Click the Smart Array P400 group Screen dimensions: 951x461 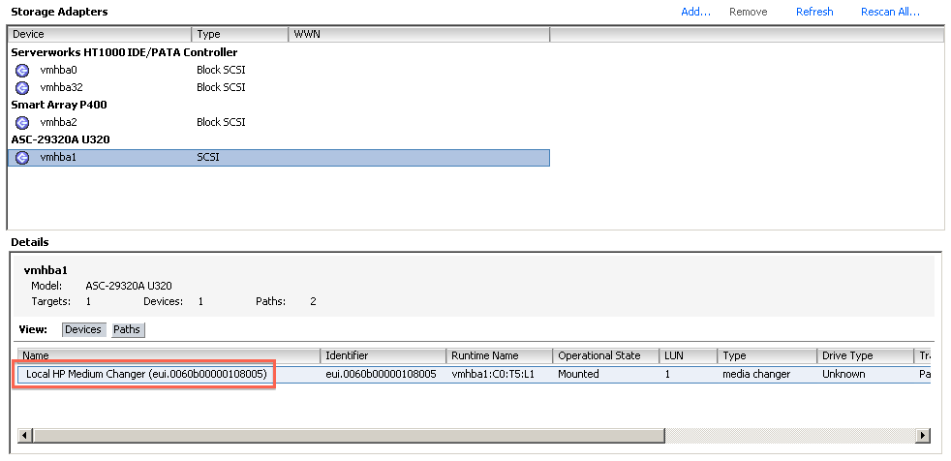tap(59, 105)
